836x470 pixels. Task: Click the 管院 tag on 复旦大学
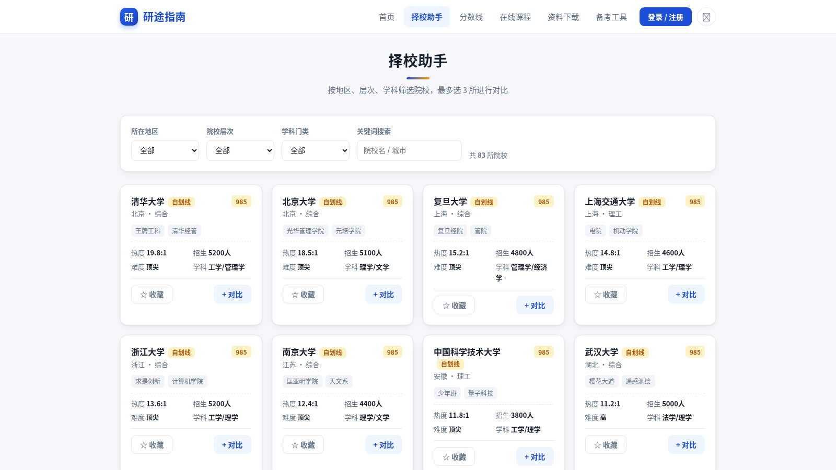(481, 231)
